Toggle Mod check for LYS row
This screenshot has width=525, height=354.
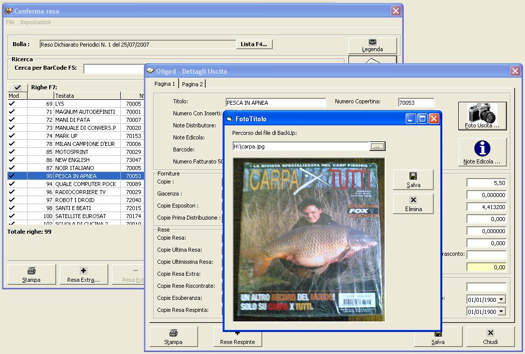click(12, 103)
